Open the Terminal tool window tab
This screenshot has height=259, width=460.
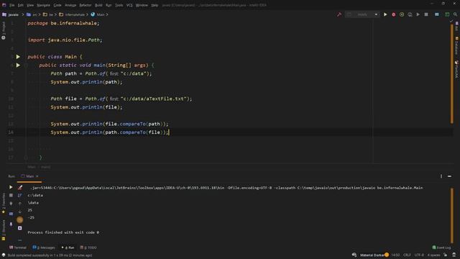[18, 247]
